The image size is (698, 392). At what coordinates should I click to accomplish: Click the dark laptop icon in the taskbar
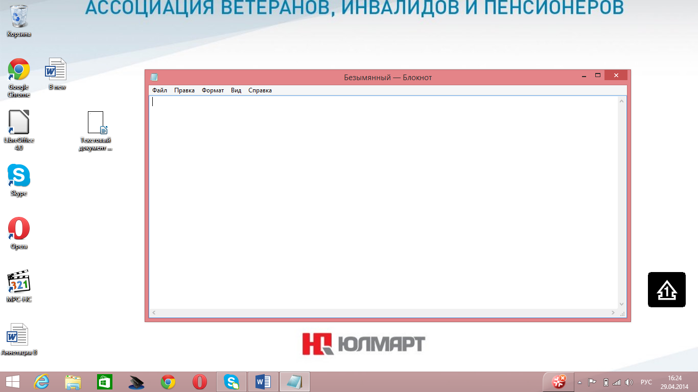click(136, 382)
